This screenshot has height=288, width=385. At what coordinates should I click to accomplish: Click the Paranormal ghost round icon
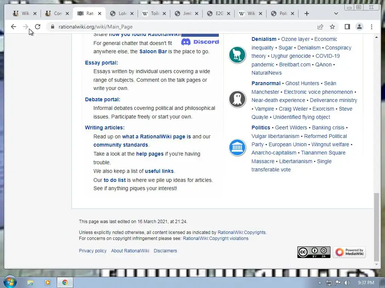[x=238, y=99]
